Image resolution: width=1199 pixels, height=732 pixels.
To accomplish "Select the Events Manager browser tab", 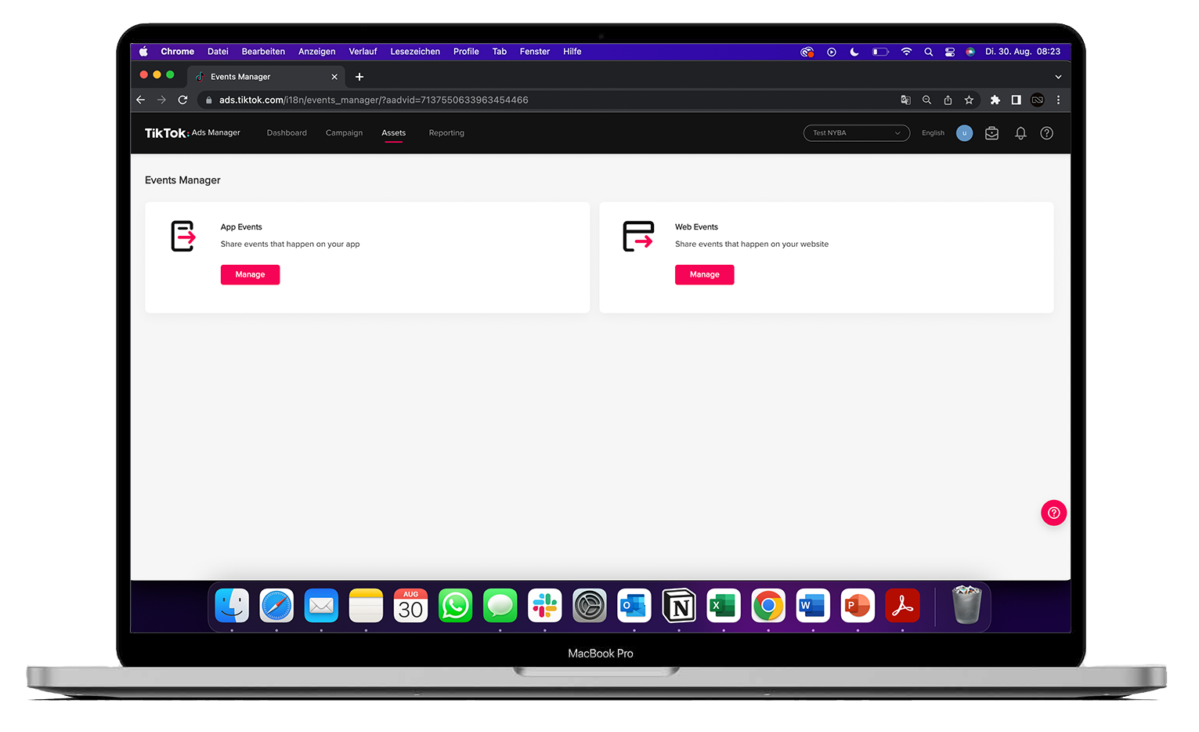I will 266,77.
